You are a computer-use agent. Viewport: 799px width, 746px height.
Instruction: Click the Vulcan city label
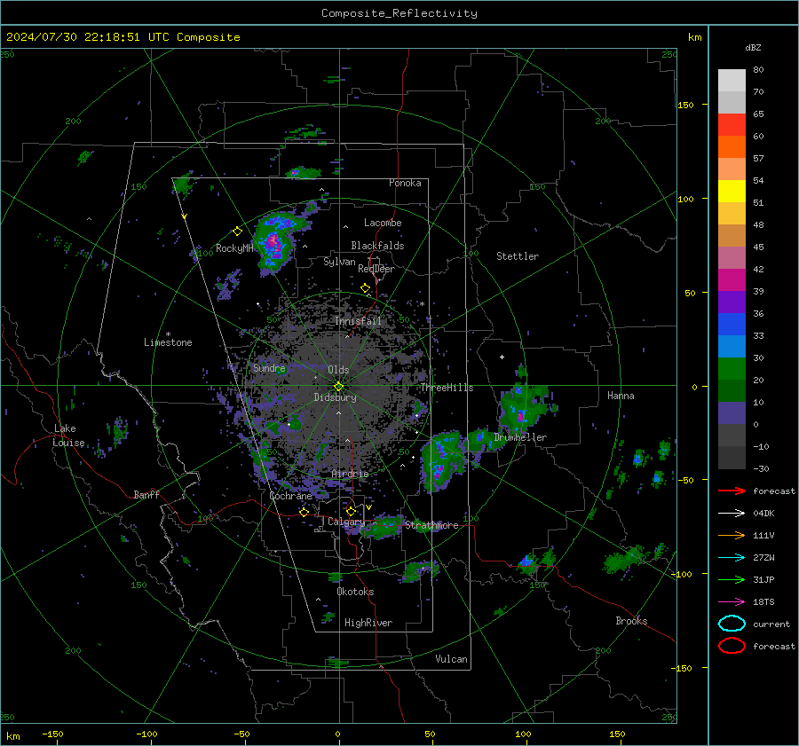coord(451,659)
